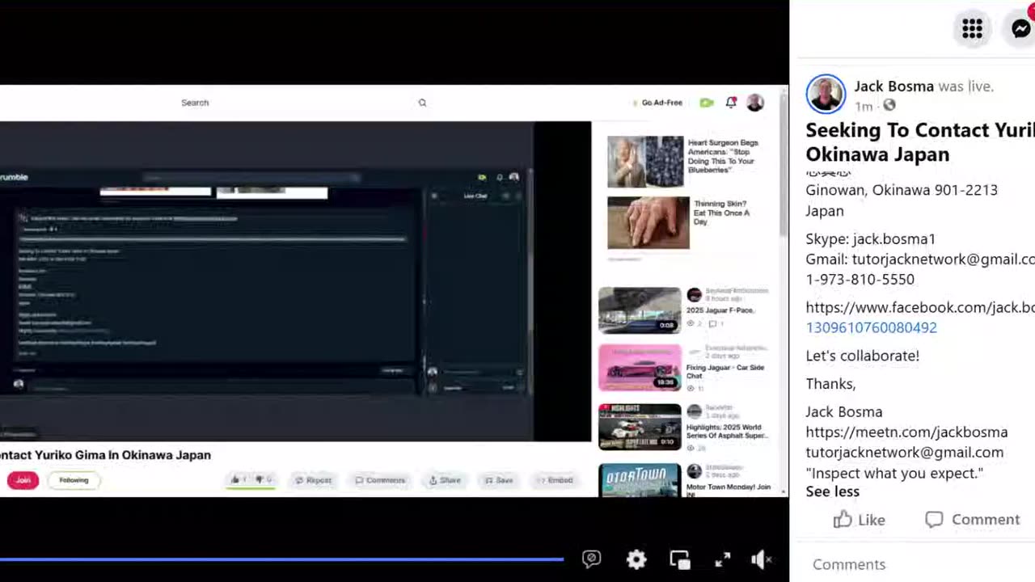Click the 2025 Jaguar F-Pace title
This screenshot has width=1035, height=582.
click(x=720, y=310)
